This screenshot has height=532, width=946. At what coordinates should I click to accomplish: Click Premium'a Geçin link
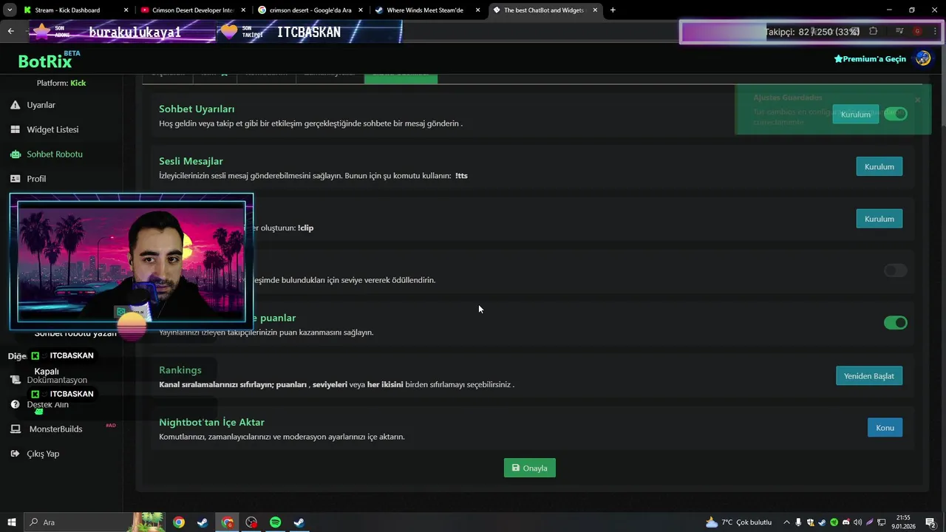[870, 59]
